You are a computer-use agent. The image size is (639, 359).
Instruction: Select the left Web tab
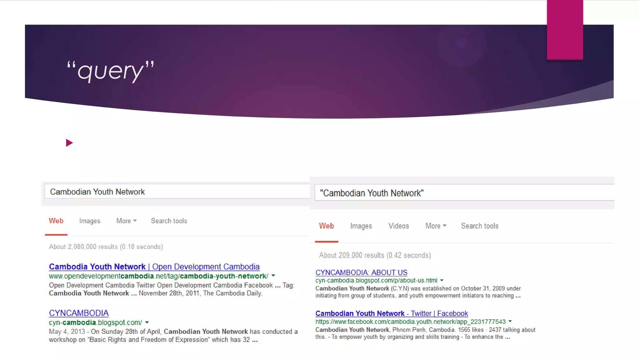pyautogui.click(x=56, y=221)
